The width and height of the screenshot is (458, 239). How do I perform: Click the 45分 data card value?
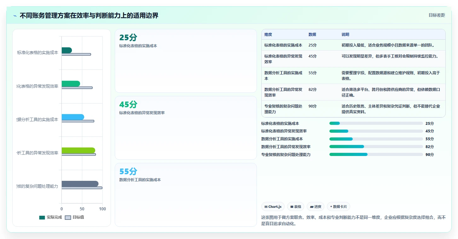(x=128, y=105)
